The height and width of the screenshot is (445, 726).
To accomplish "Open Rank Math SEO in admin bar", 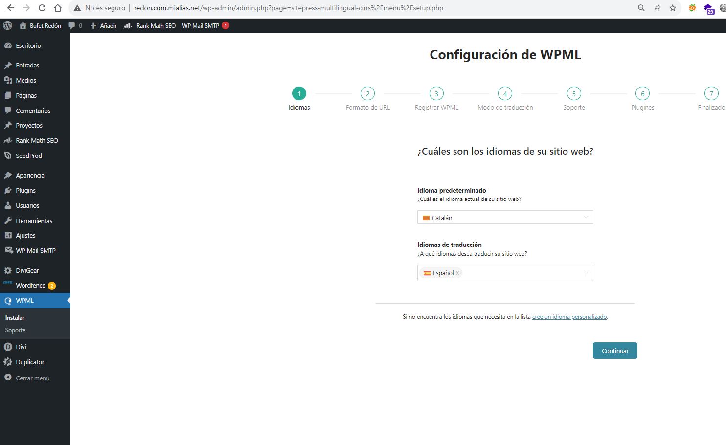I will [150, 25].
